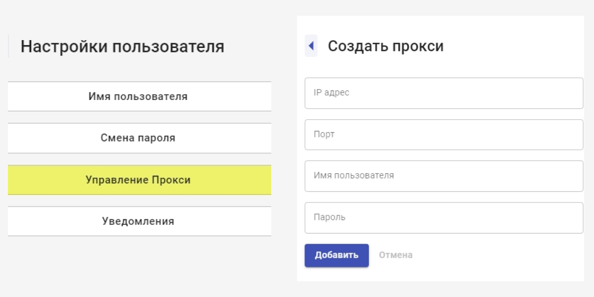The height and width of the screenshot is (297, 594).
Task: Focus the Порт input field
Action: point(444,135)
